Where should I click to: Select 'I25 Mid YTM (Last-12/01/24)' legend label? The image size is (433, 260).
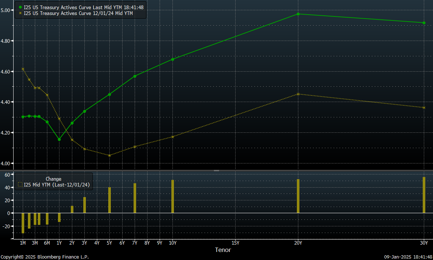click(x=57, y=185)
